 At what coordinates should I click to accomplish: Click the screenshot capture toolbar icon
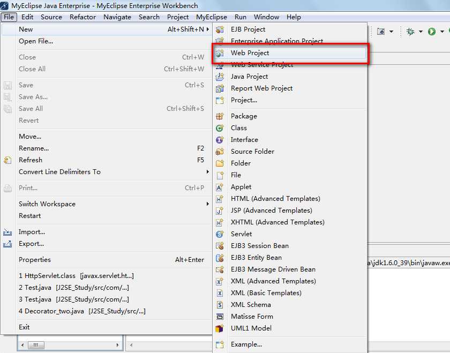click(381, 31)
